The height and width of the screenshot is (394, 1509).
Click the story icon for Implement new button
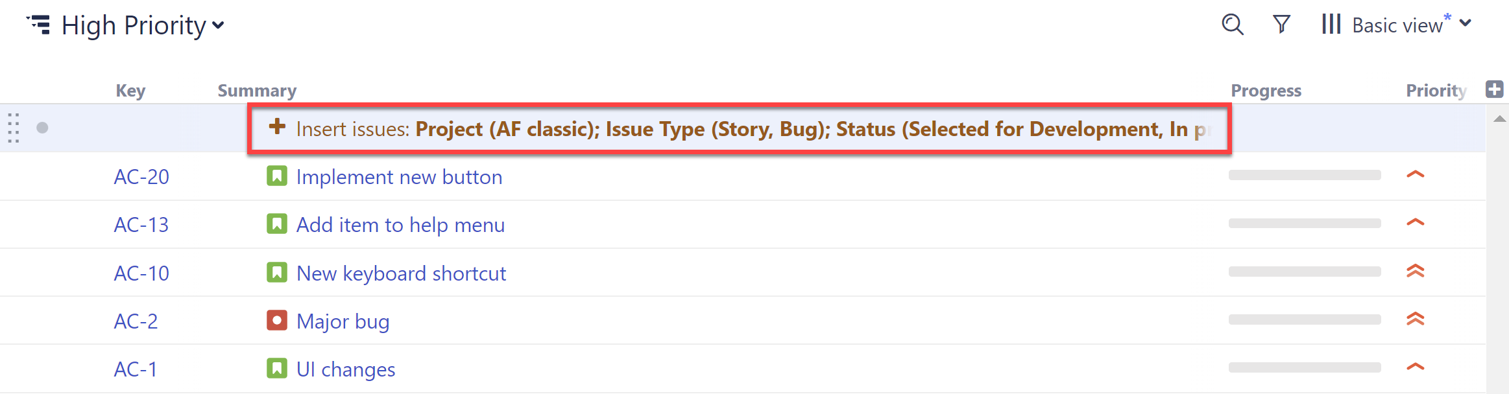277,176
